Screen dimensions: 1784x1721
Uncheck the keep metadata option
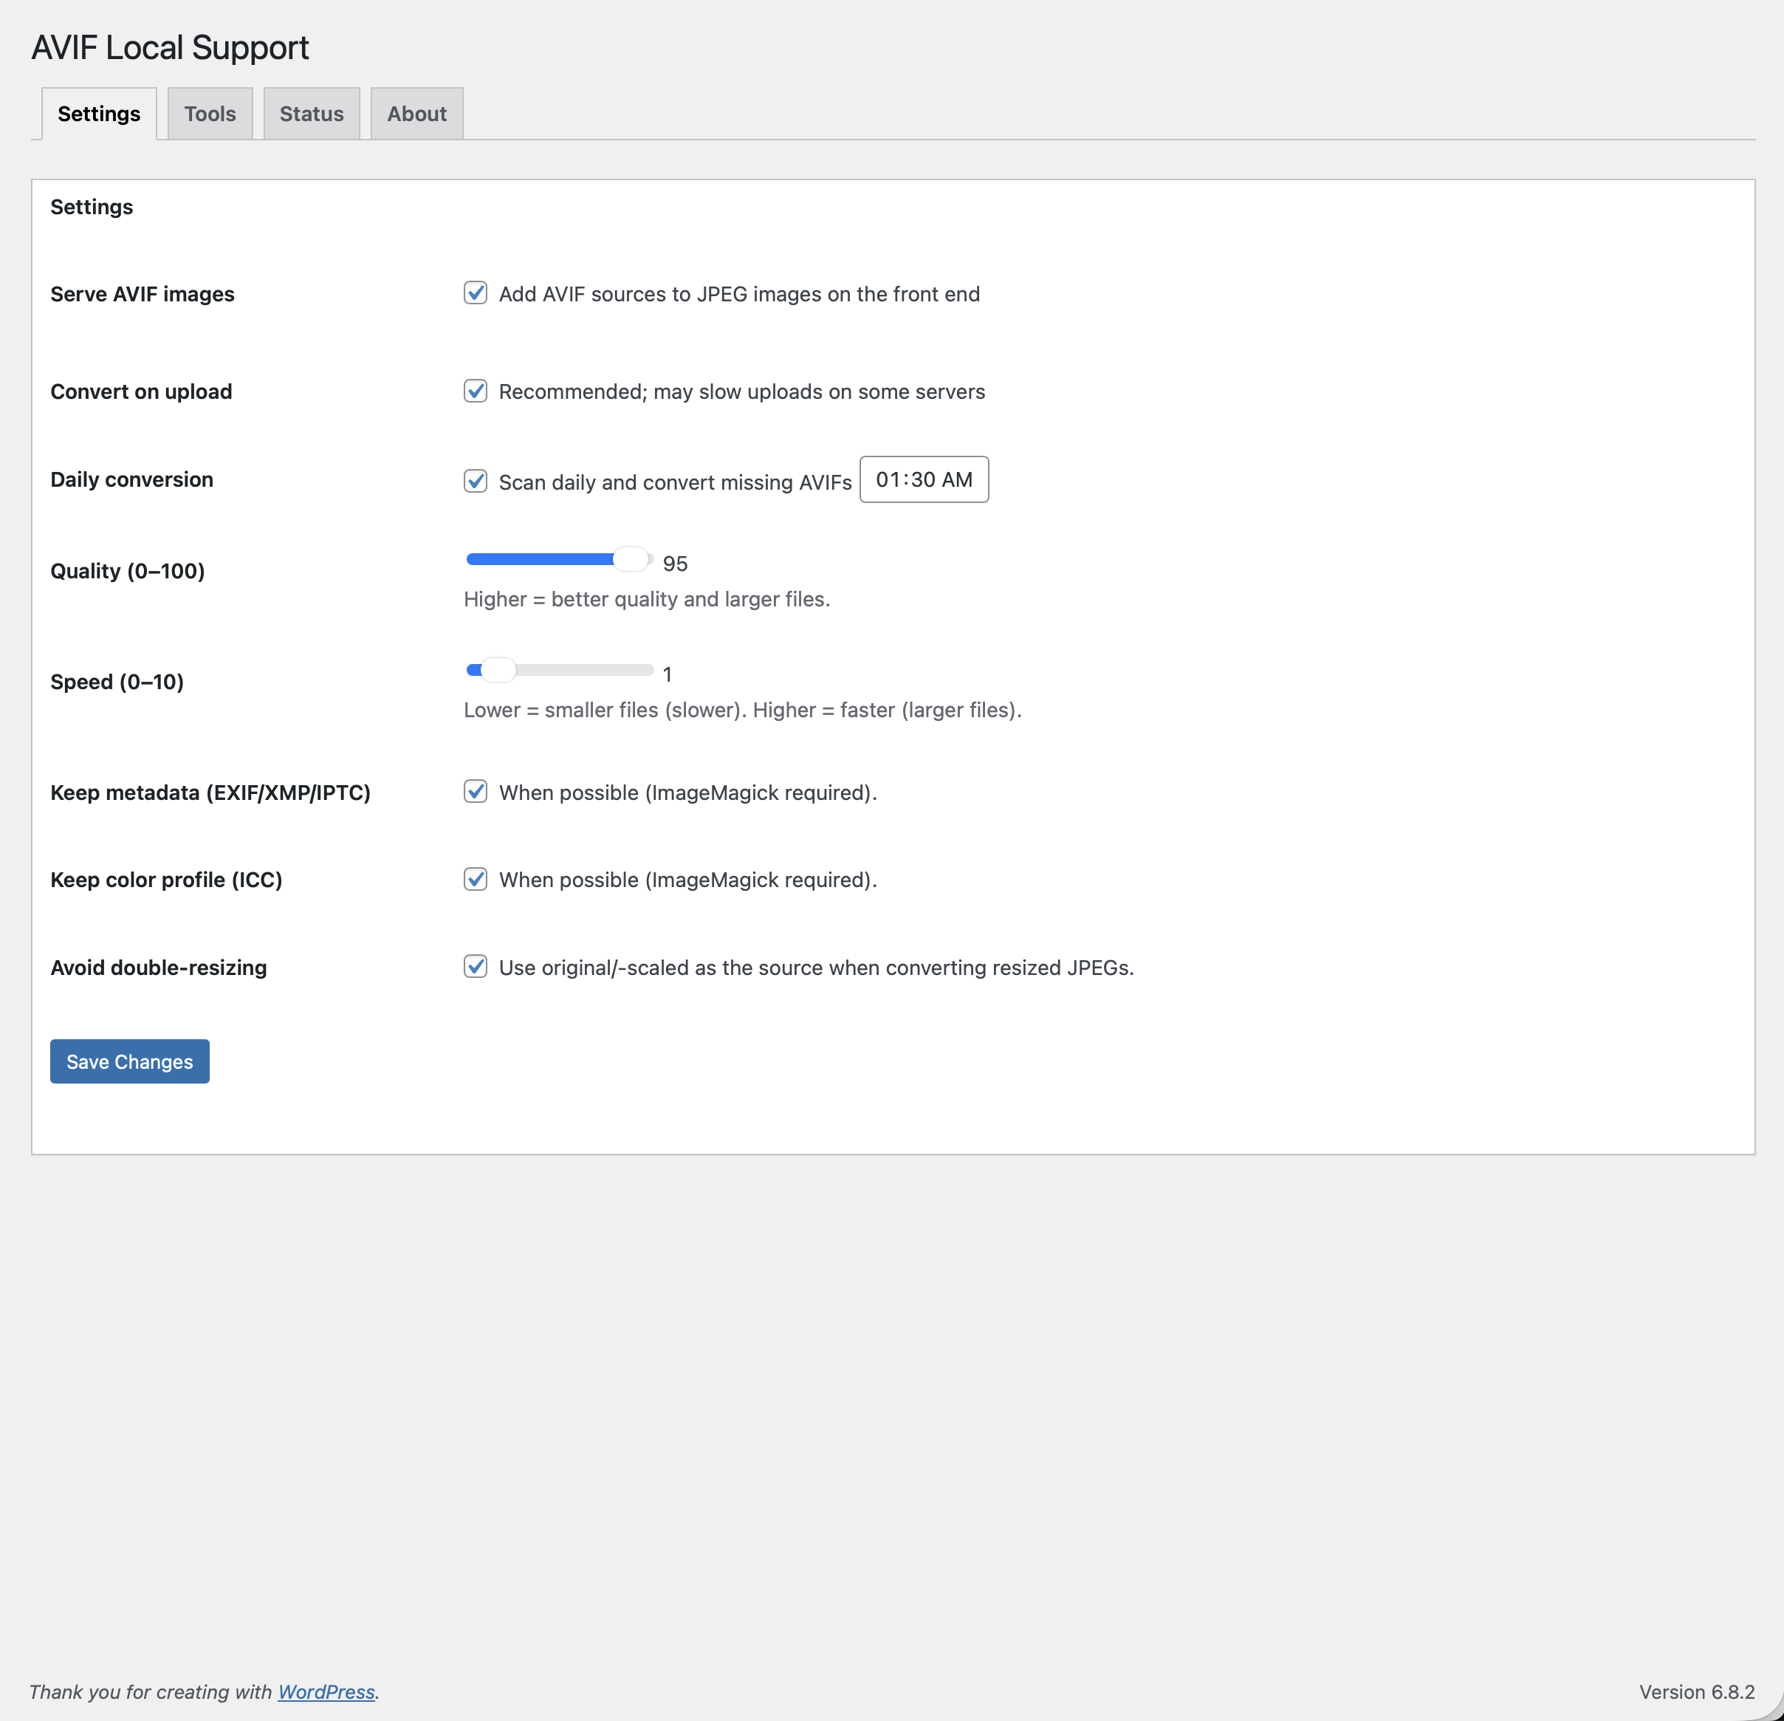coord(476,791)
